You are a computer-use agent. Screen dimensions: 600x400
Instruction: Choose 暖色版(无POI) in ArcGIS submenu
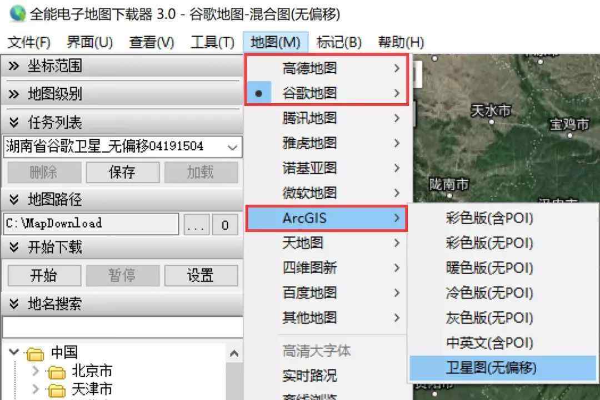[503, 268]
